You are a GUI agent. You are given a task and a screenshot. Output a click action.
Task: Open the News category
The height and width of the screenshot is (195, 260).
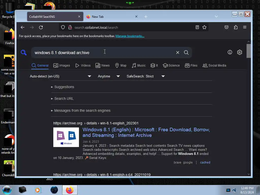(103, 65)
